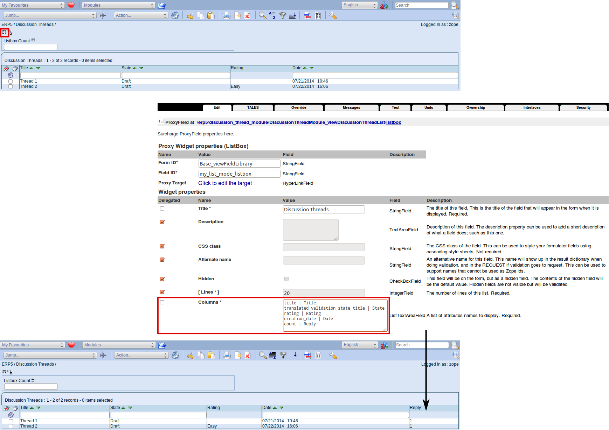
Task: Click the striped sheet icon before the wrench, bottom toolbar
Action: click(x=318, y=355)
